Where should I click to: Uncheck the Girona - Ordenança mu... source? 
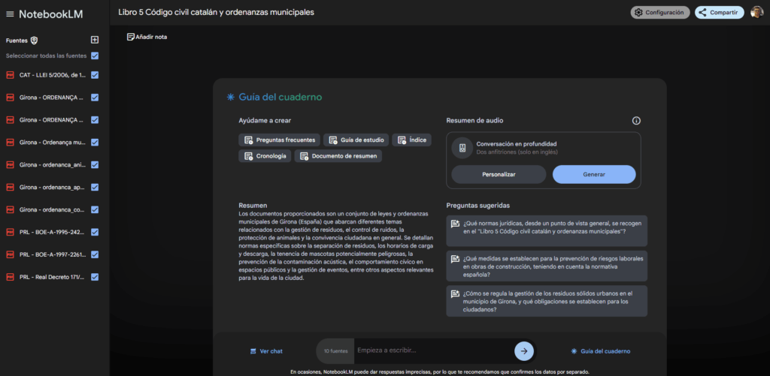tap(95, 142)
